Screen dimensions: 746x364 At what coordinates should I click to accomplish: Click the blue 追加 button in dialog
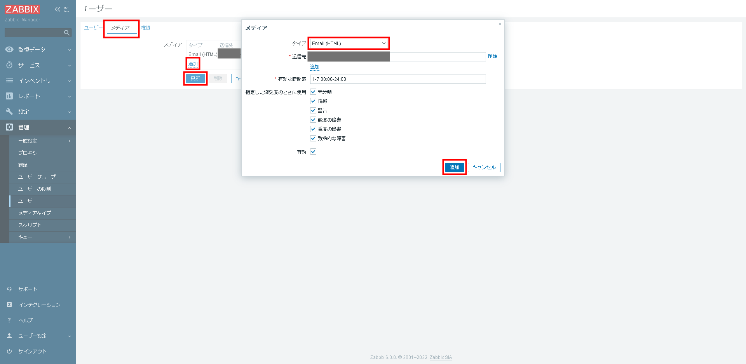click(x=454, y=167)
